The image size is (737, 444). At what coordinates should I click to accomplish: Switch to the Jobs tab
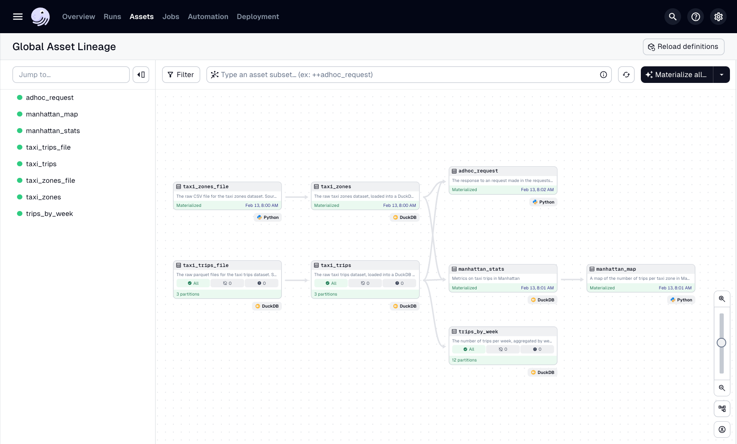tap(170, 17)
